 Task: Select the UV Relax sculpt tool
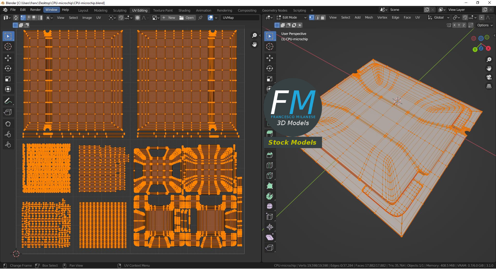pos(8,134)
